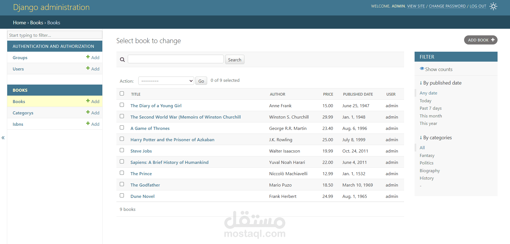Open the Action dropdown
Screen dimensions: 510x244
166,81
